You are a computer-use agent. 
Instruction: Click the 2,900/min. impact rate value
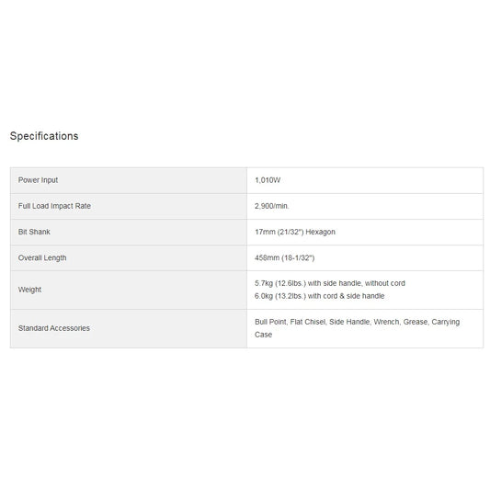click(272, 206)
